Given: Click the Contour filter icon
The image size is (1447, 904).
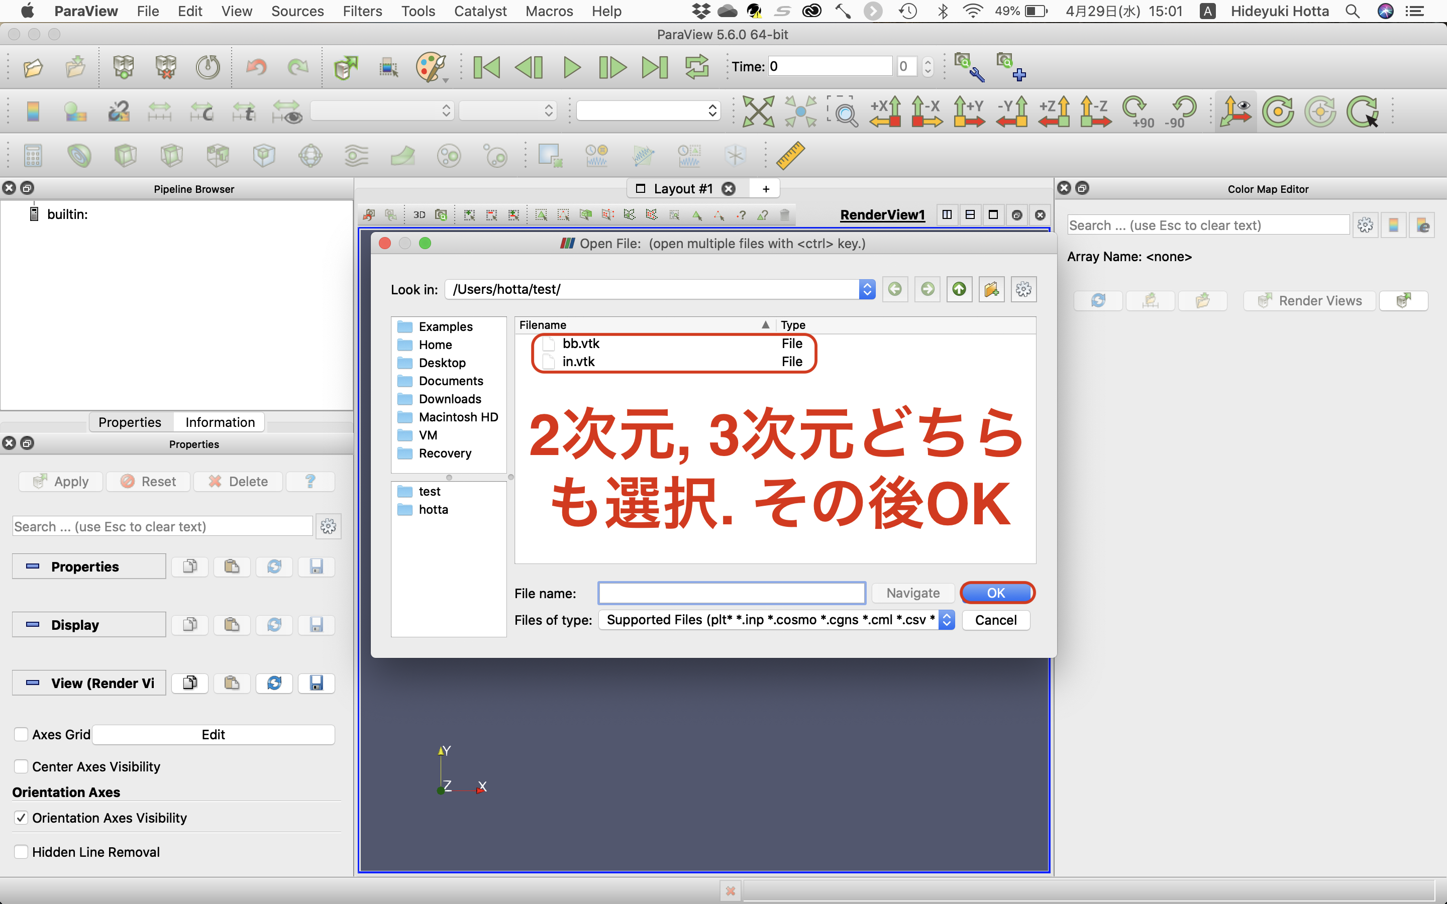Looking at the screenshot, I should click(79, 156).
